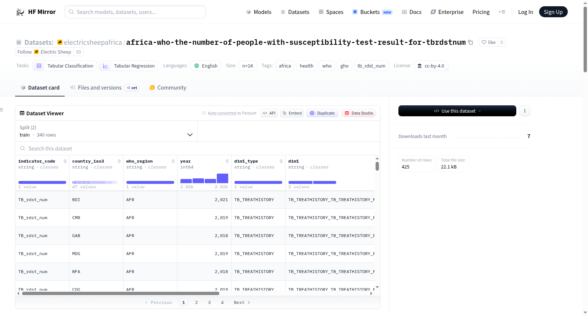The image size is (588, 316).
Task: Switch to the Community tab
Action: click(168, 88)
